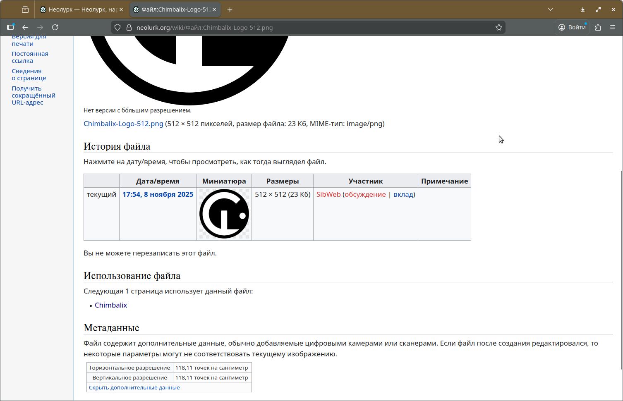Bookmark this page with the star icon
This screenshot has width=623, height=401.
click(499, 27)
